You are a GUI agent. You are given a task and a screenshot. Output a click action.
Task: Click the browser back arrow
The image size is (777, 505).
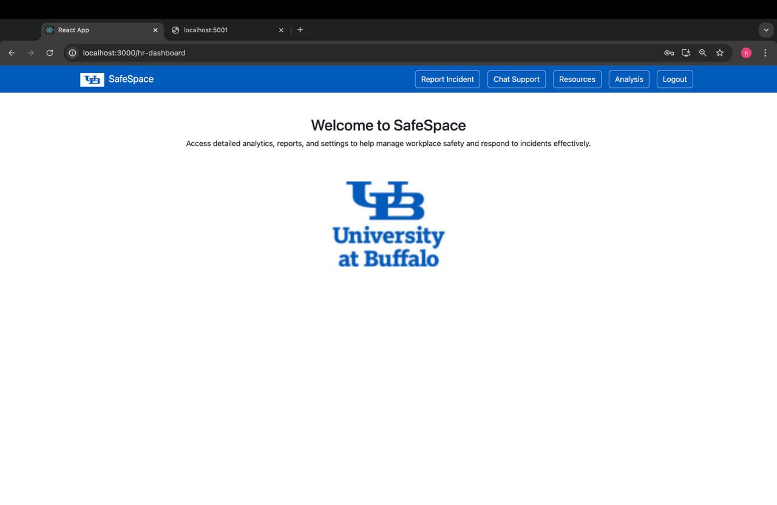(x=12, y=53)
